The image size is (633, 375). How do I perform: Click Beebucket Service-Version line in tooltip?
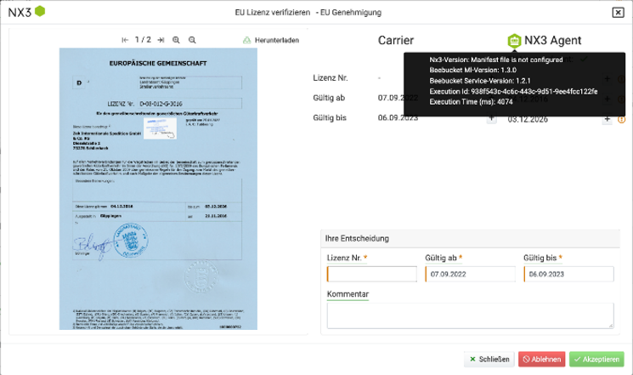coord(480,81)
